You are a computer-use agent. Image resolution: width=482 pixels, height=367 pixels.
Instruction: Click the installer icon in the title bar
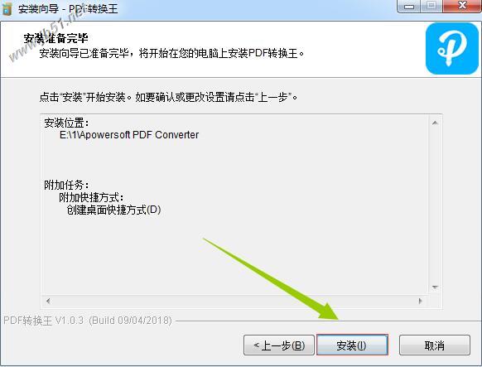point(7,8)
